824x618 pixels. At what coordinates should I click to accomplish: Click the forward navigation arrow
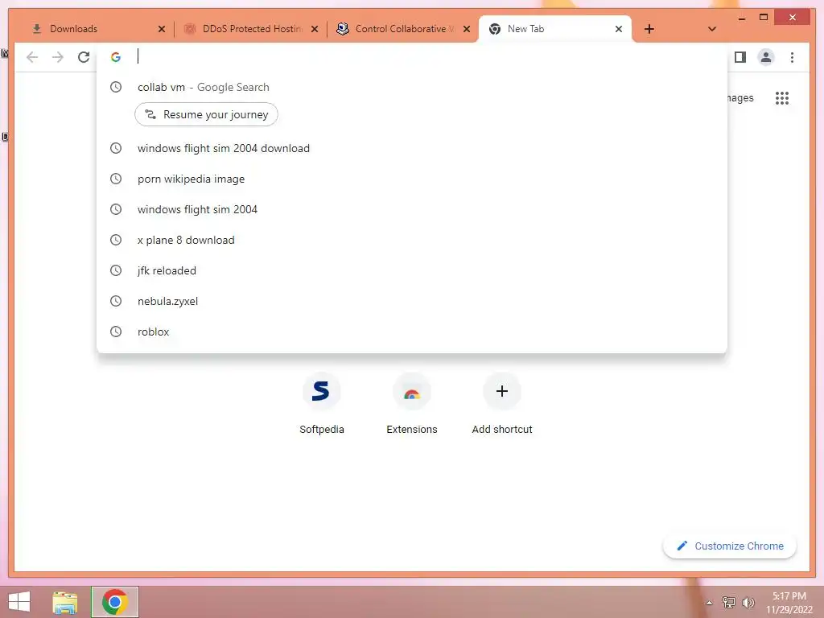click(58, 57)
